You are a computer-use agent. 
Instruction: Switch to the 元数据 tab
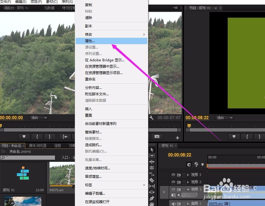point(49,8)
